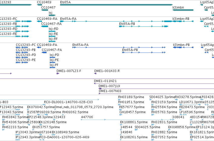Select the loj-RE transcript label
The width and height of the screenshot is (214, 141).
click(x=53, y=34)
